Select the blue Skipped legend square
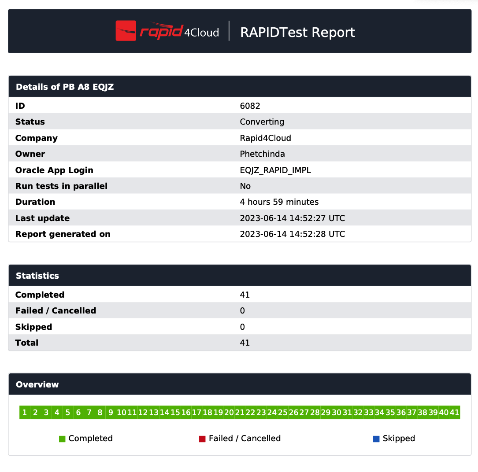The image size is (478, 472). [375, 438]
